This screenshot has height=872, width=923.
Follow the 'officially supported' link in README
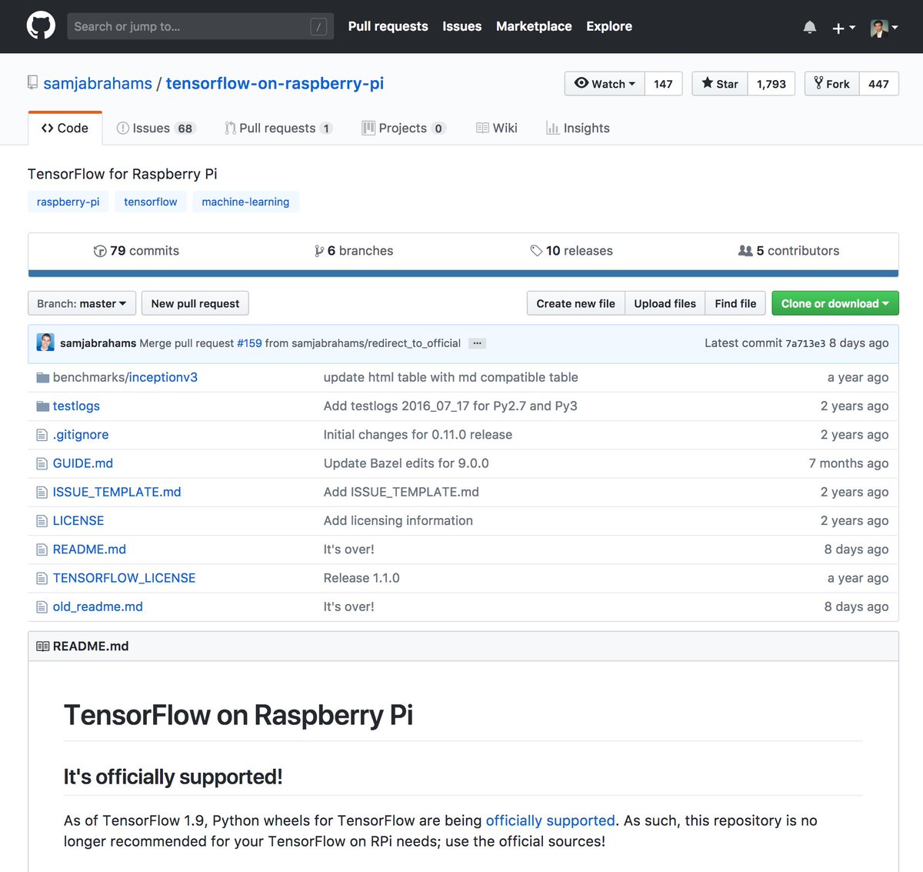click(550, 820)
